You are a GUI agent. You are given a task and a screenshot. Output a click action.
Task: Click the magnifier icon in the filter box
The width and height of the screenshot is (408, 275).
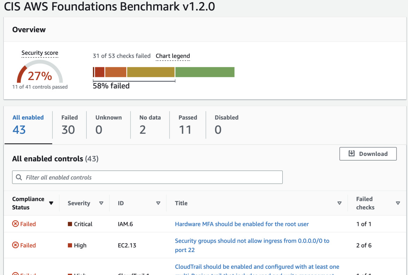tap(19, 177)
